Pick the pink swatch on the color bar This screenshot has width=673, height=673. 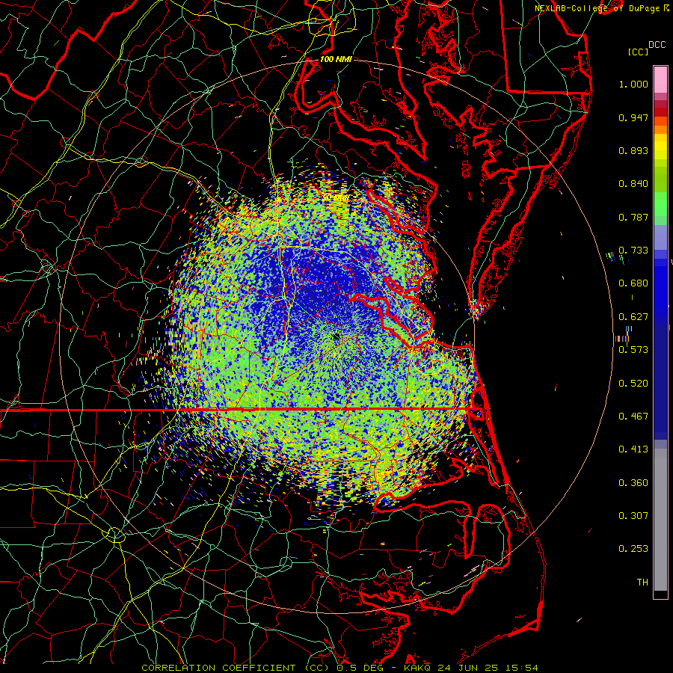(660, 80)
